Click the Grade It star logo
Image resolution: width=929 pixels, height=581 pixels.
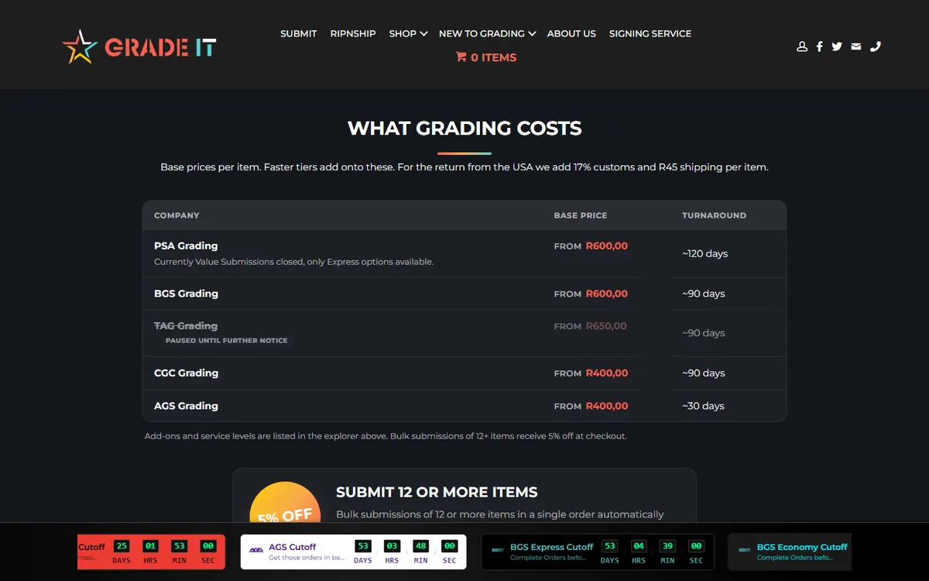139,46
